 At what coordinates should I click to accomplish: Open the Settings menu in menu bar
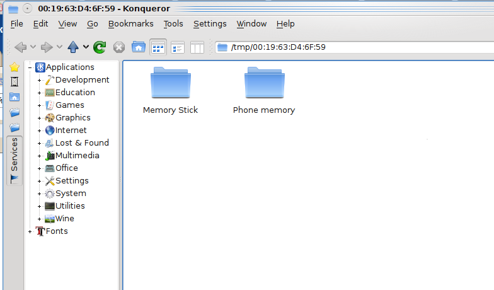coord(210,24)
